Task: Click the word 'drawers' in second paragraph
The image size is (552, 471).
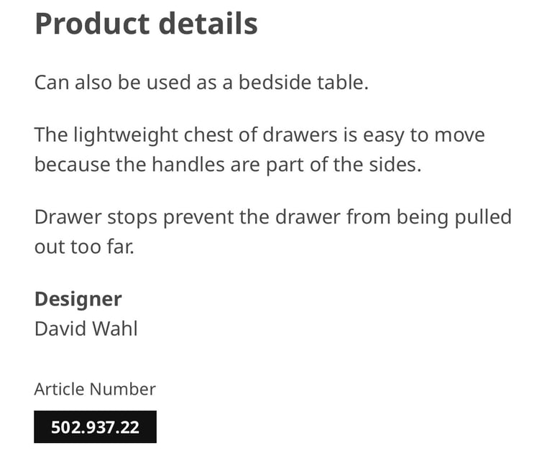Action: (300, 135)
